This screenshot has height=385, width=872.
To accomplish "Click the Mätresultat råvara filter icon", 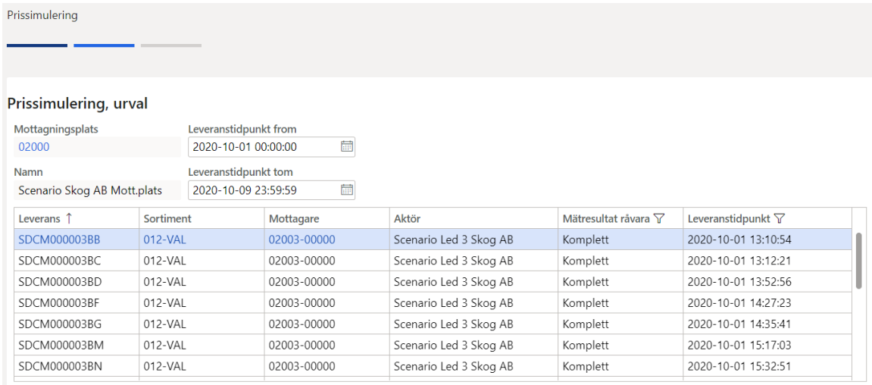I will [x=659, y=219].
